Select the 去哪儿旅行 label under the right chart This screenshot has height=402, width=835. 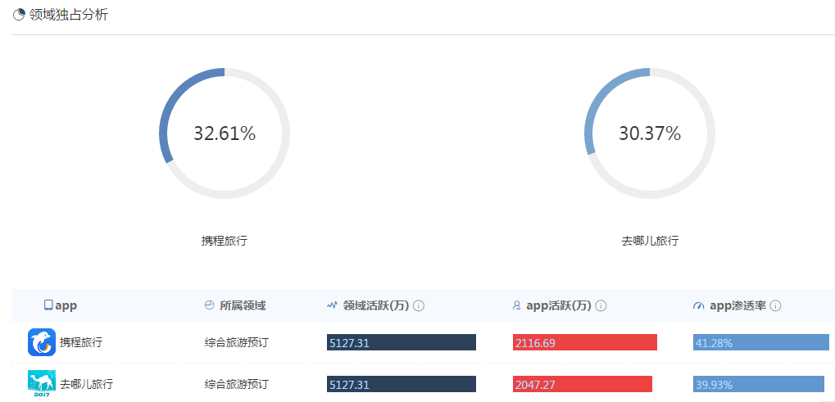[650, 241]
